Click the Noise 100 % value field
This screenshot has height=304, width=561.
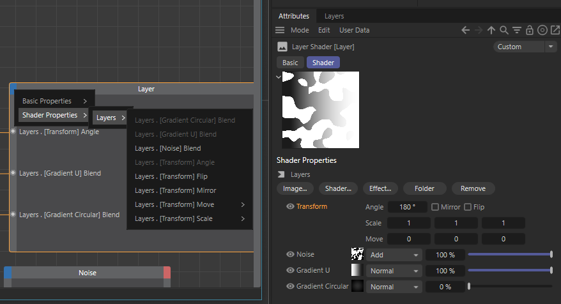[445, 255]
